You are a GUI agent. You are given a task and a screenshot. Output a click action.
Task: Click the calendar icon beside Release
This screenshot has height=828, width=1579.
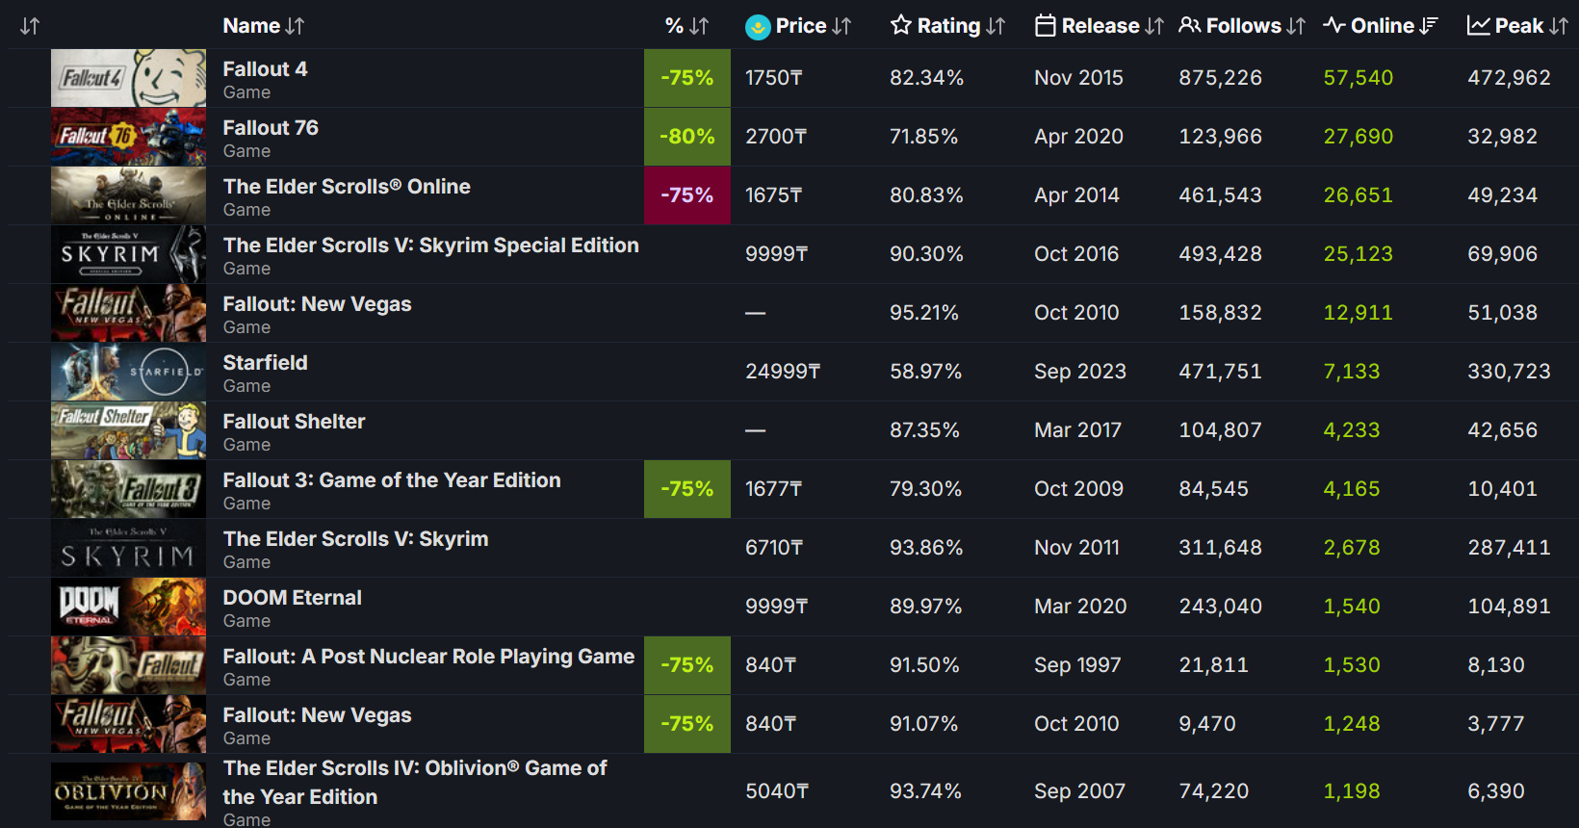pyautogui.click(x=1045, y=26)
